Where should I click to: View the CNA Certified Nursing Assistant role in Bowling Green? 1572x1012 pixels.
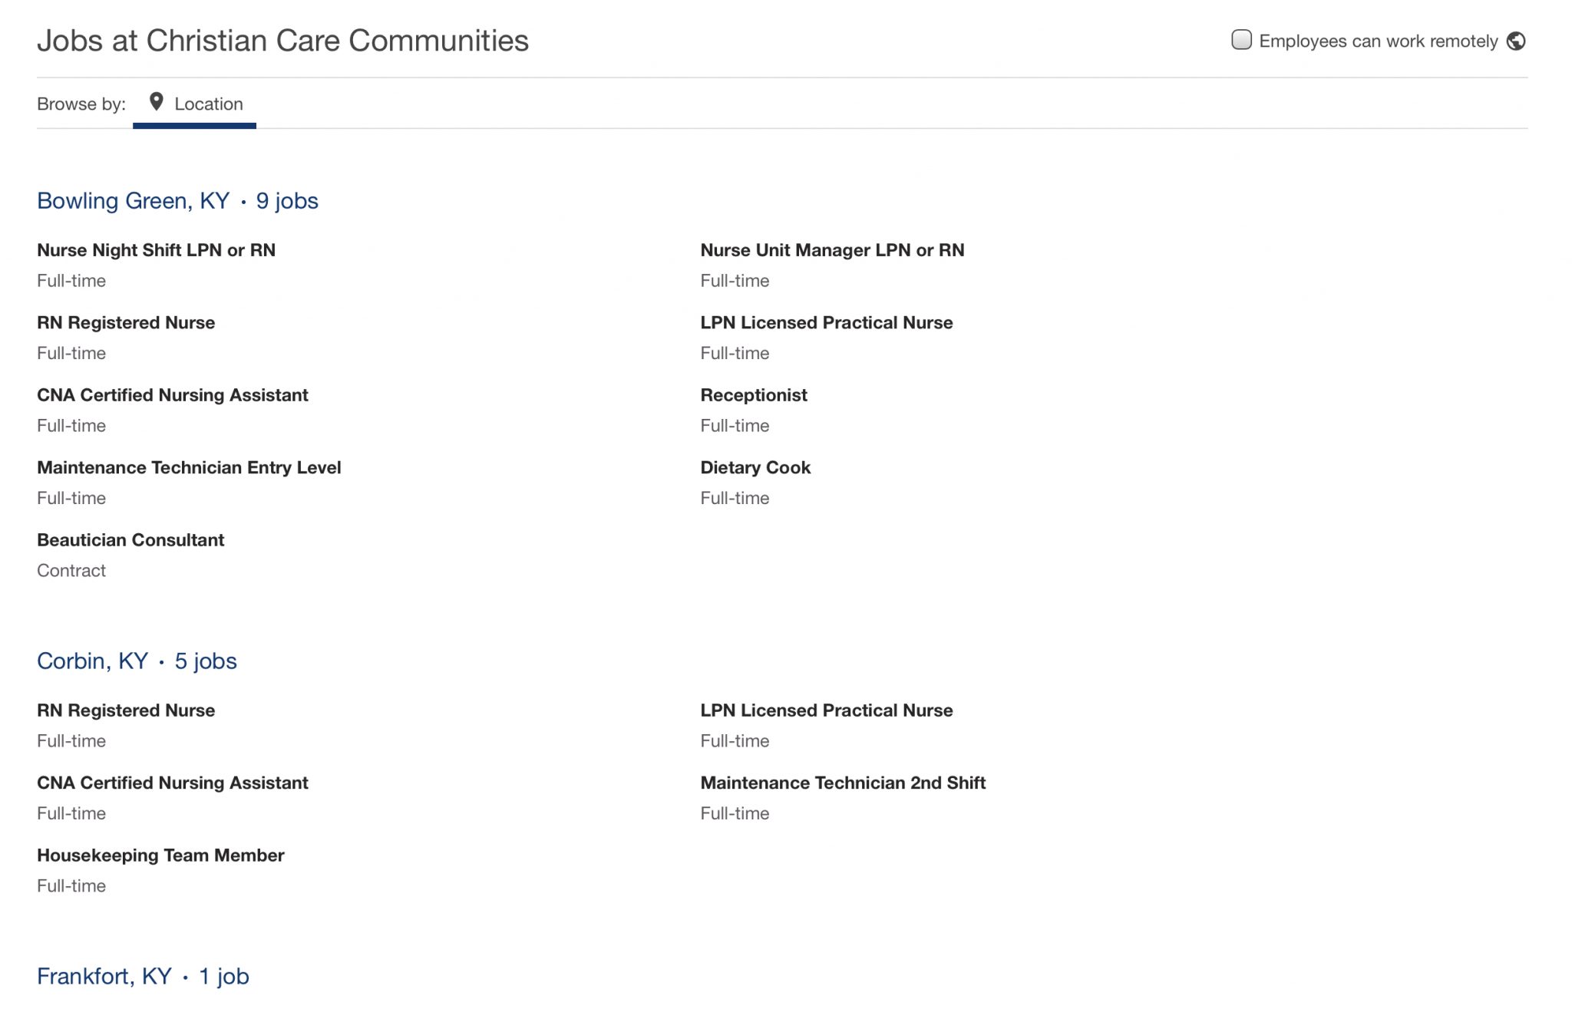tap(173, 394)
